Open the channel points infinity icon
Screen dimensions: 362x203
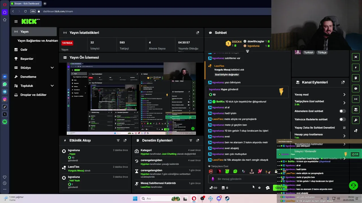coord(213,188)
